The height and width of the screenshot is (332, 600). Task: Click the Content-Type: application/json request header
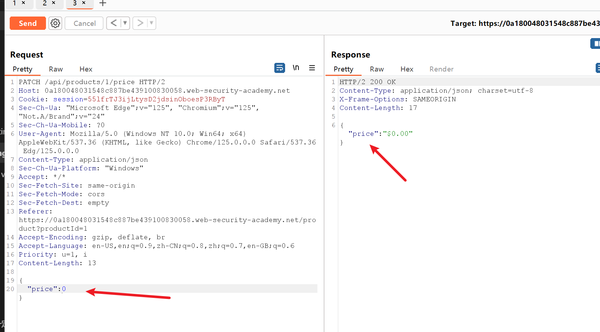tap(83, 160)
